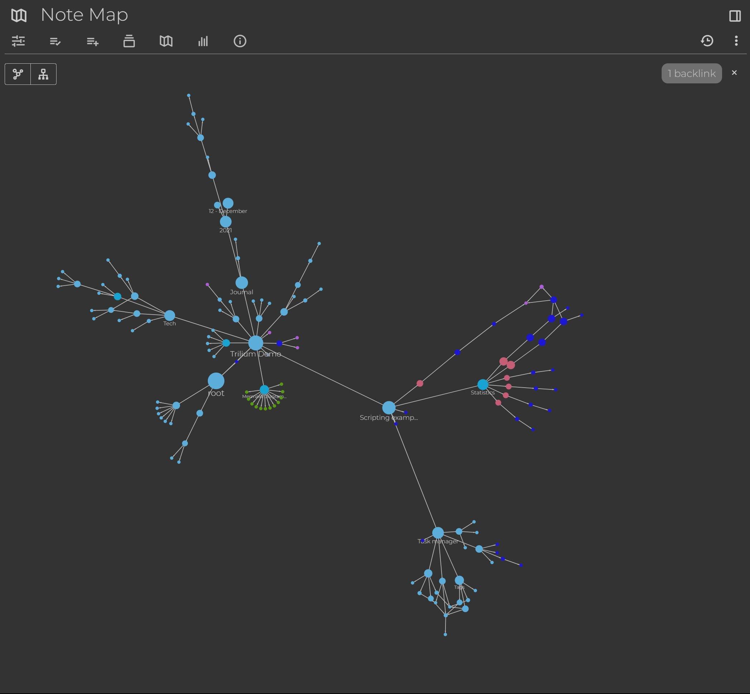Open the basic properties sliders tab
Image resolution: width=750 pixels, height=694 pixels.
click(18, 41)
